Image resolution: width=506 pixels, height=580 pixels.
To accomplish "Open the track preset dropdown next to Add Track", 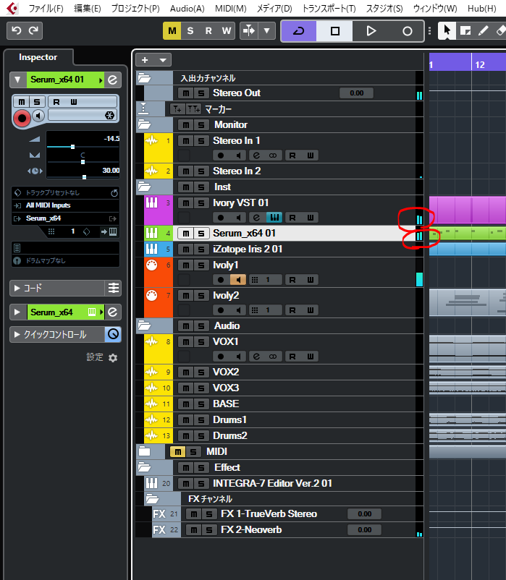I will tap(162, 60).
